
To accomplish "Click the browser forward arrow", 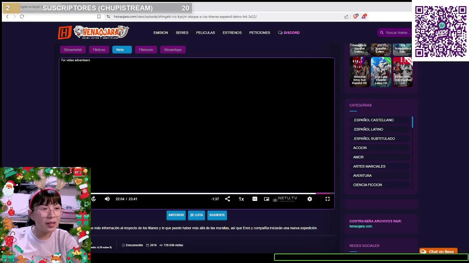I will [15, 16].
